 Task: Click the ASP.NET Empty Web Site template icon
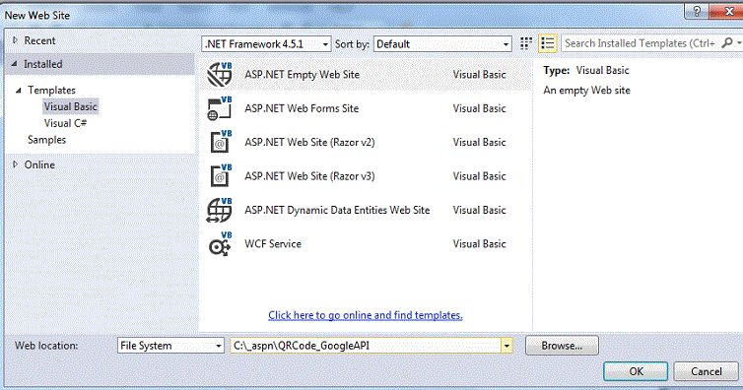click(x=220, y=74)
